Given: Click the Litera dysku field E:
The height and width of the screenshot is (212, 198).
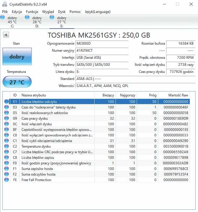Looking at the screenshot, I should [102, 72].
